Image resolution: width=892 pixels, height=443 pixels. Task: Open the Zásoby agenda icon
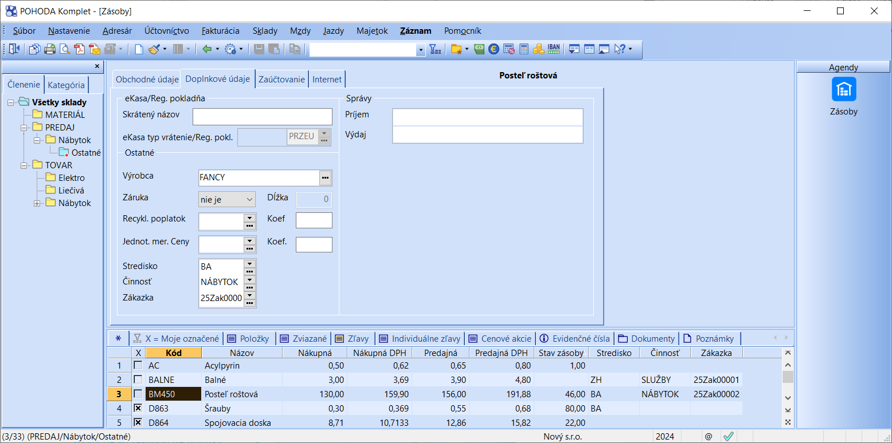[x=843, y=89]
